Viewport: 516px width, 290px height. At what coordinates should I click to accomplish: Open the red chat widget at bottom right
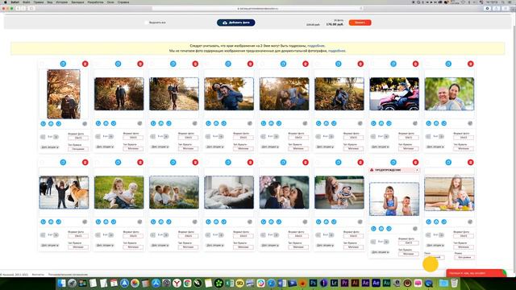(x=476, y=273)
